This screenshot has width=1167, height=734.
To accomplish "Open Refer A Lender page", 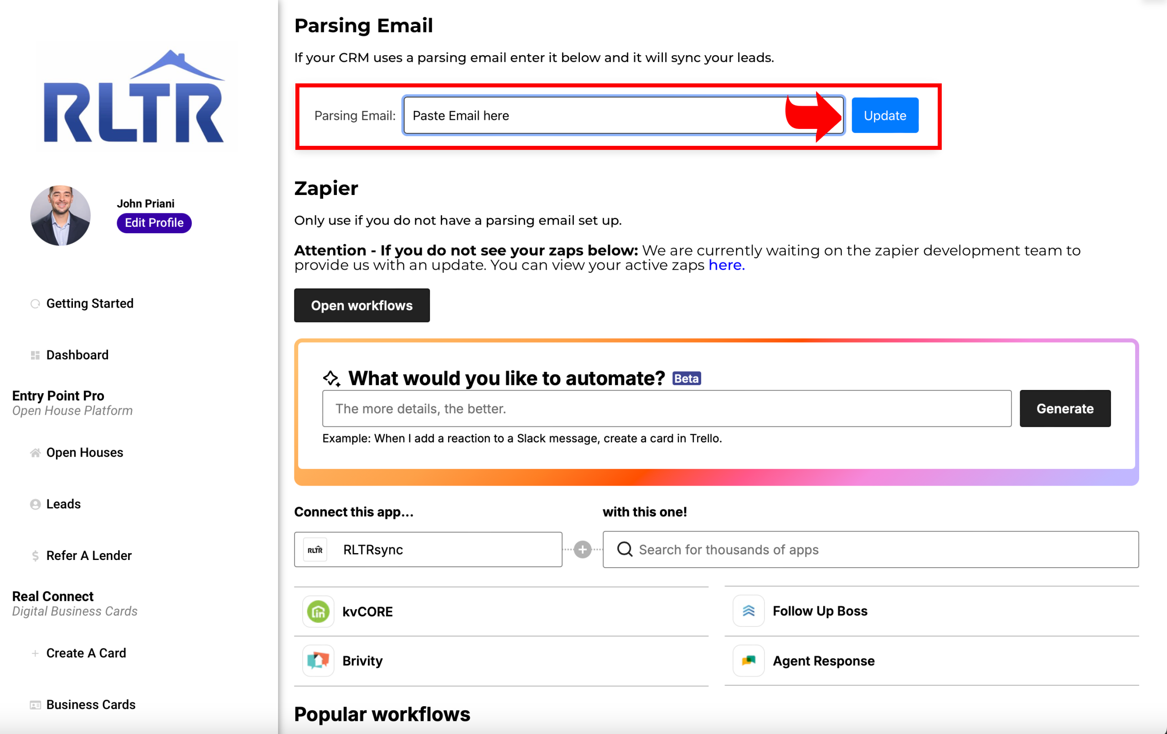I will point(89,556).
